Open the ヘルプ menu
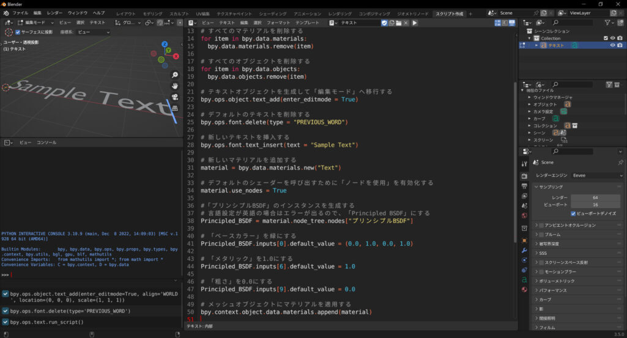627x338 pixels. (x=98, y=13)
